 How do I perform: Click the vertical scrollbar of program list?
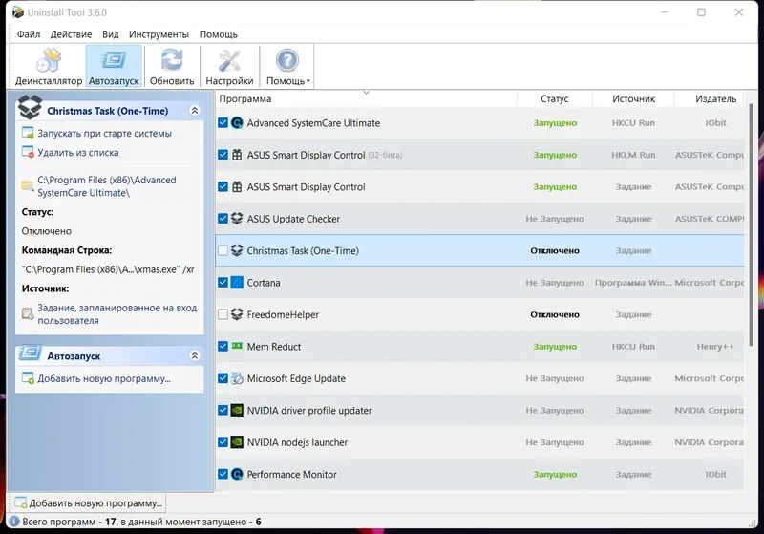pos(752,224)
